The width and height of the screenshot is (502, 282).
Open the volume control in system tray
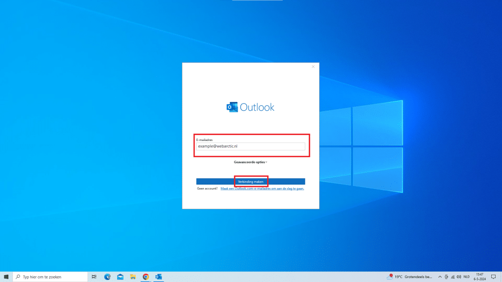pyautogui.click(x=459, y=277)
